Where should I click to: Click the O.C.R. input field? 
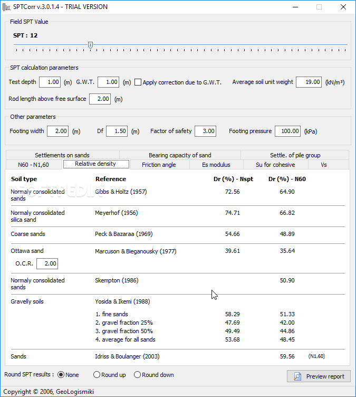[x=47, y=263]
